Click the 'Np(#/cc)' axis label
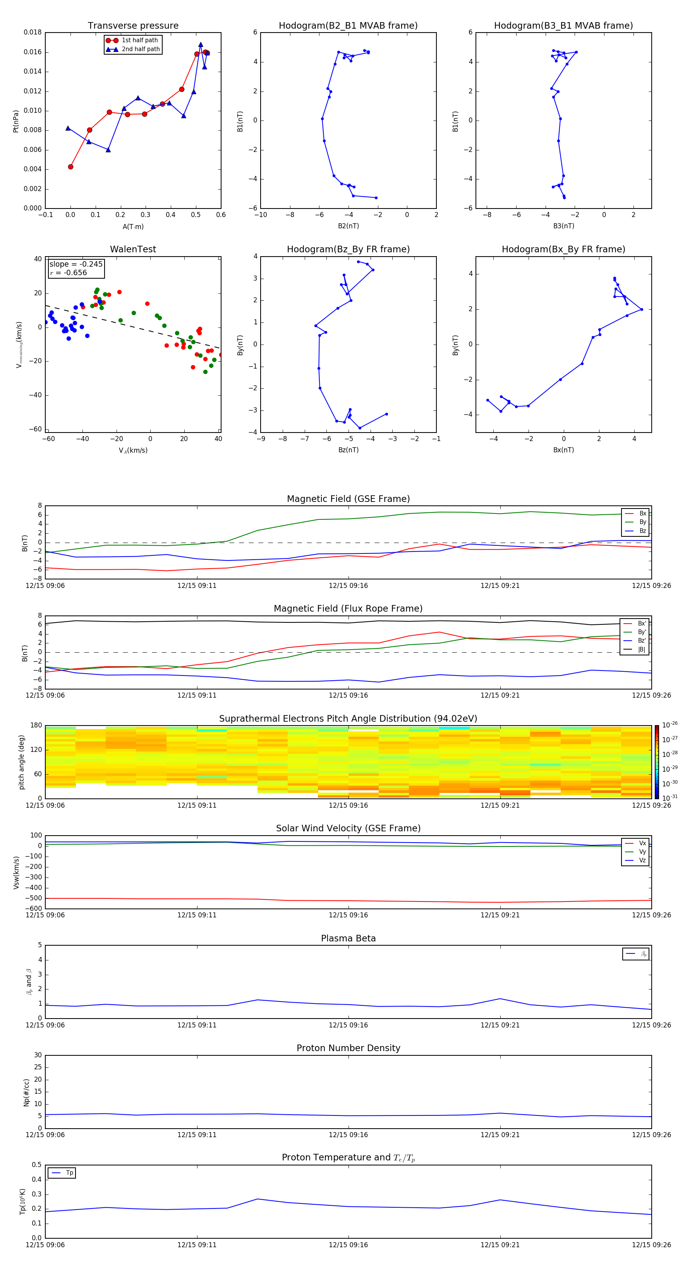 click(26, 1092)
